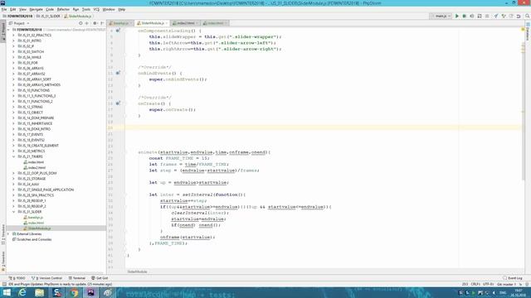Screen dimensions: 531x298
Task: Switch to the first editor tab baseApp.js
Action: click(120, 23)
